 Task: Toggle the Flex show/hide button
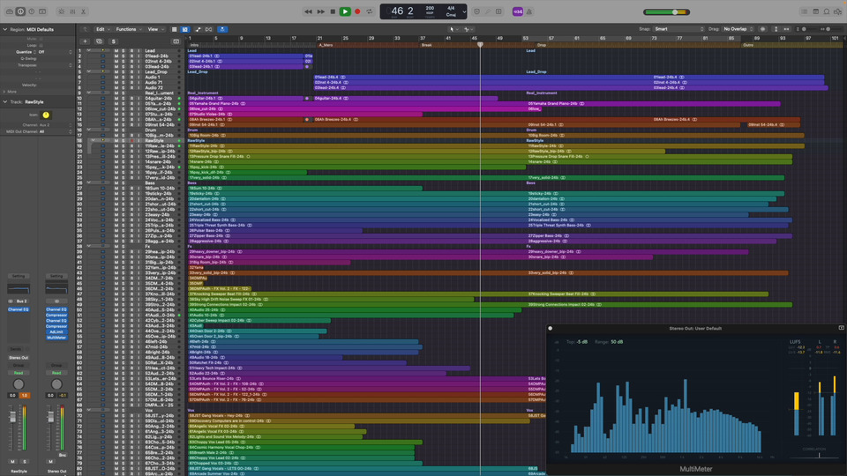coord(208,29)
